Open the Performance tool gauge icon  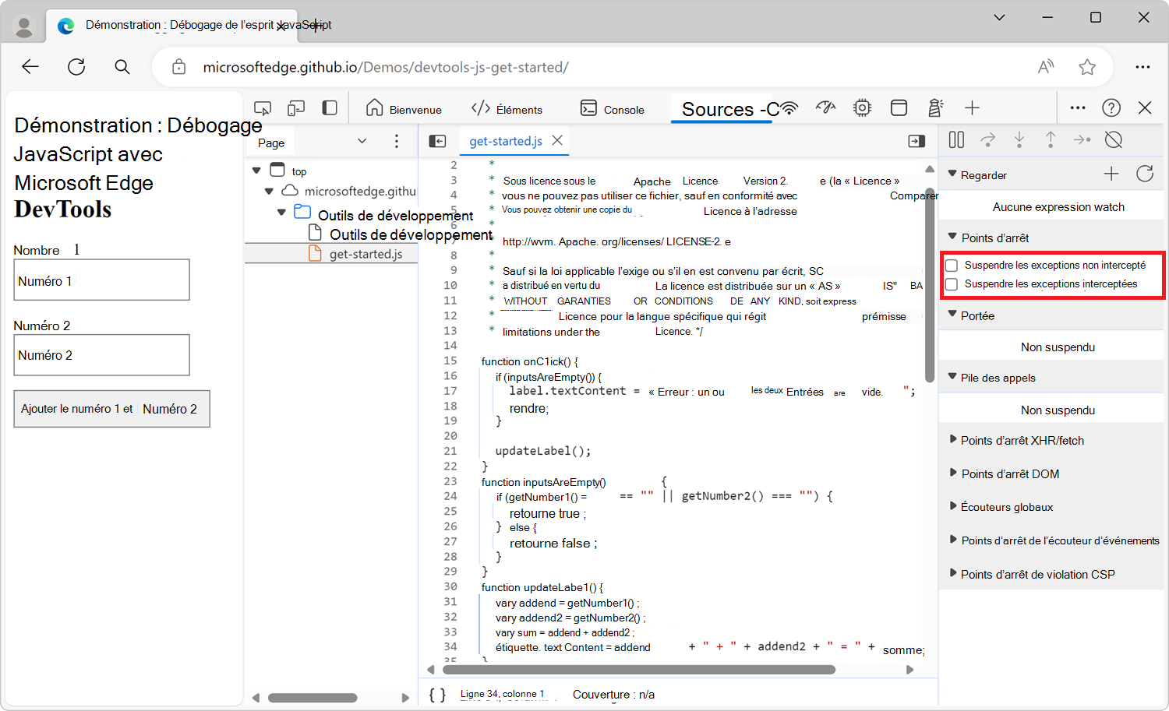825,108
